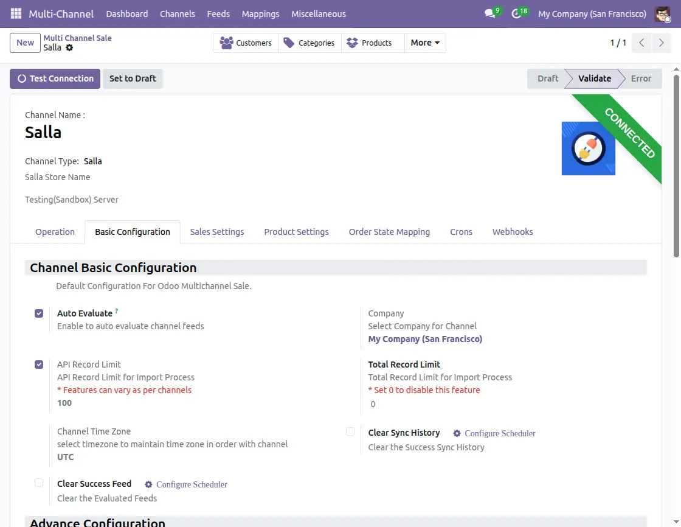
Task: Enable the Clear Sync History checkbox
Action: (x=350, y=432)
